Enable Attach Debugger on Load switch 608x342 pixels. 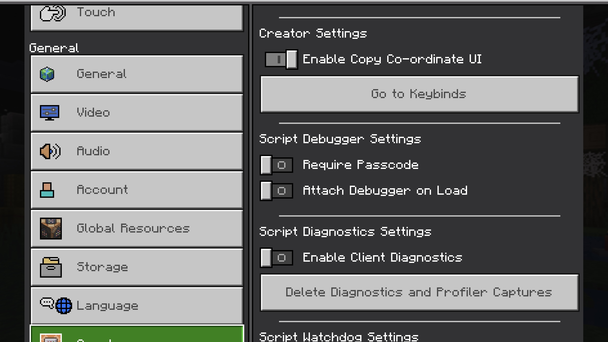point(276,191)
